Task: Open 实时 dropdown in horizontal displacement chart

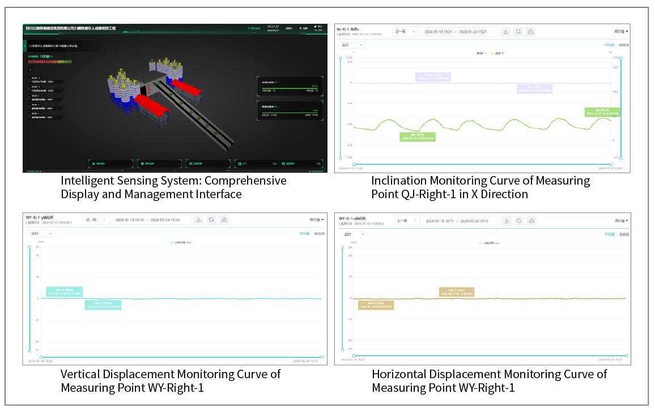Action: point(352,234)
